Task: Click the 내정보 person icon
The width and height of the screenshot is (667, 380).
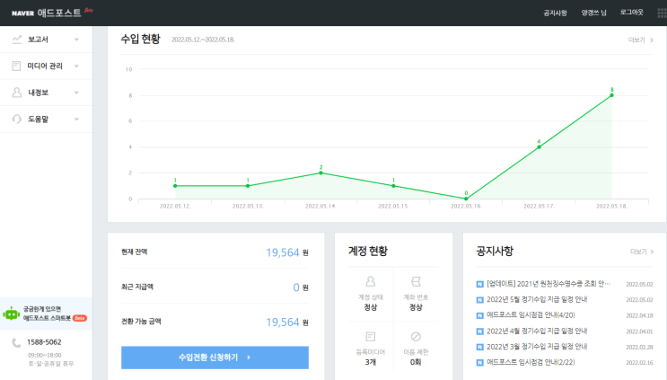Action: pyautogui.click(x=16, y=93)
